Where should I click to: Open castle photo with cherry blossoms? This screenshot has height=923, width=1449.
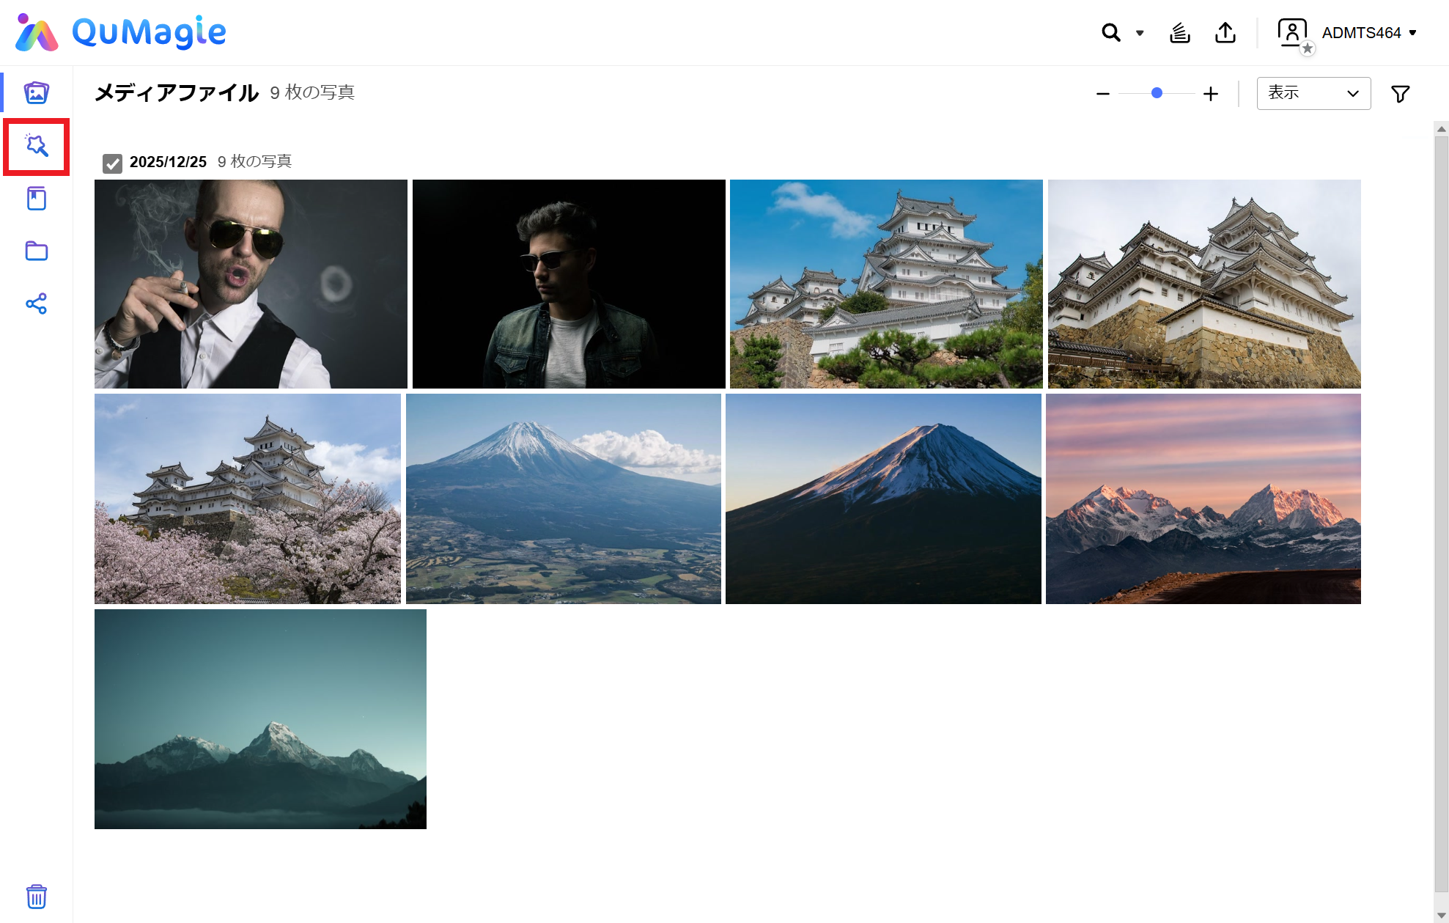tap(248, 499)
